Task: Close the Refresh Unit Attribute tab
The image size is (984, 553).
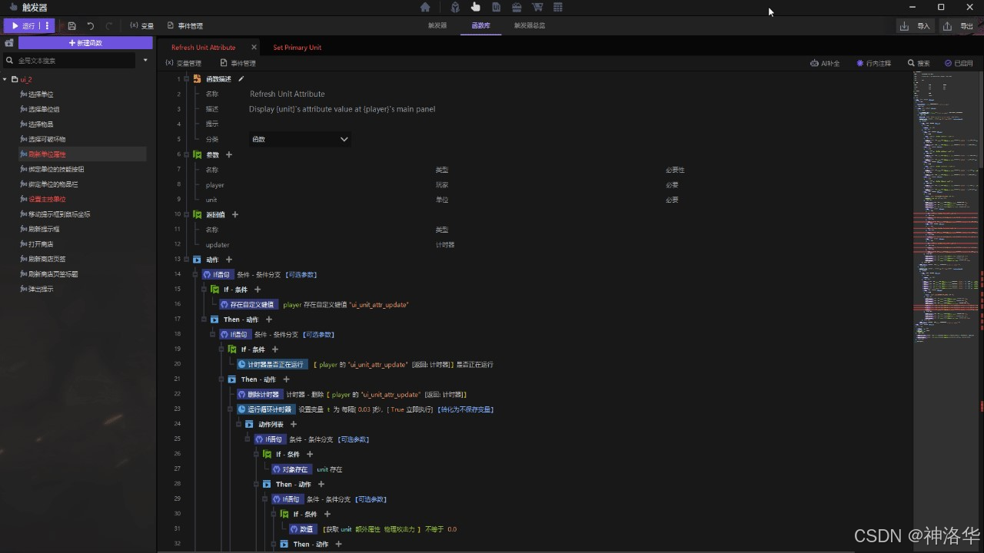Action: pos(254,48)
